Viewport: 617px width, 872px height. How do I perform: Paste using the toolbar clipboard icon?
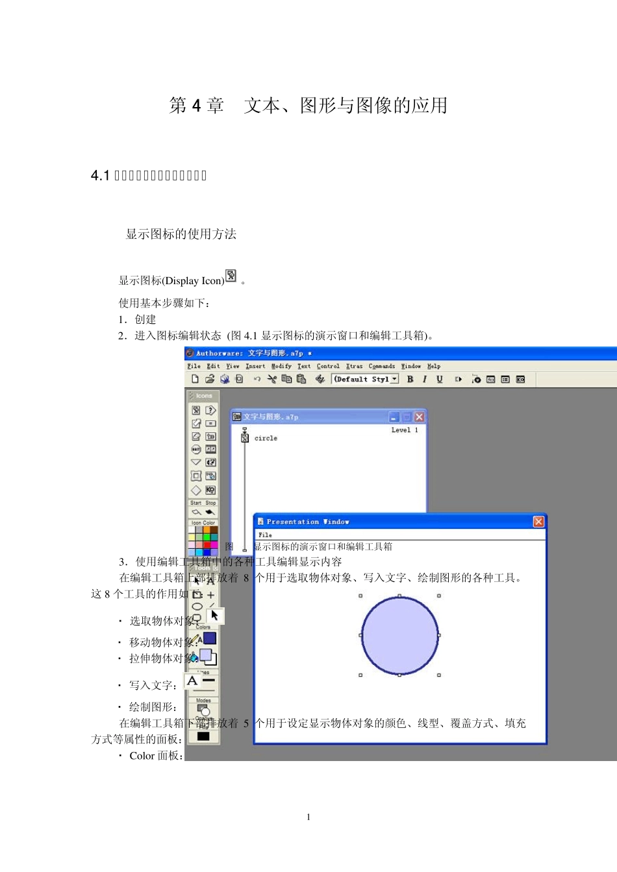click(x=301, y=379)
